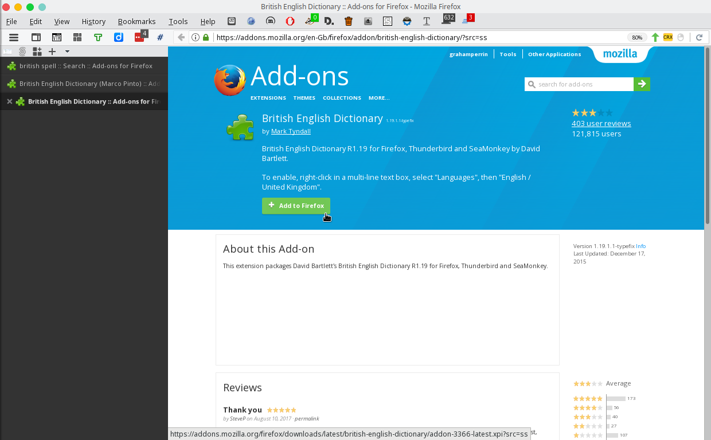
Task: Open the View menu
Action: (62, 21)
